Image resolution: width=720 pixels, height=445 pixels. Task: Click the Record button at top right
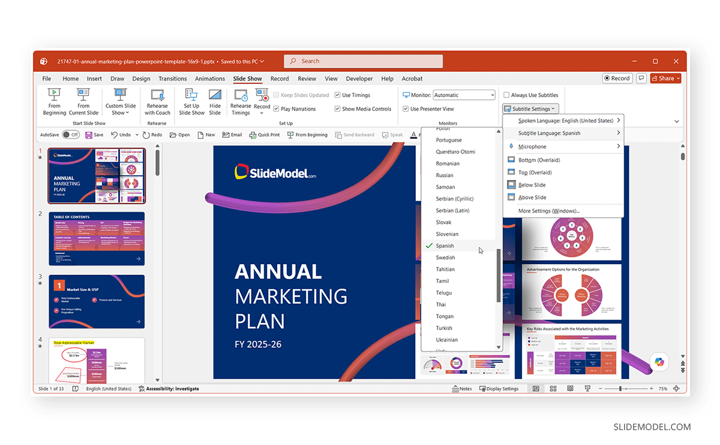point(617,78)
